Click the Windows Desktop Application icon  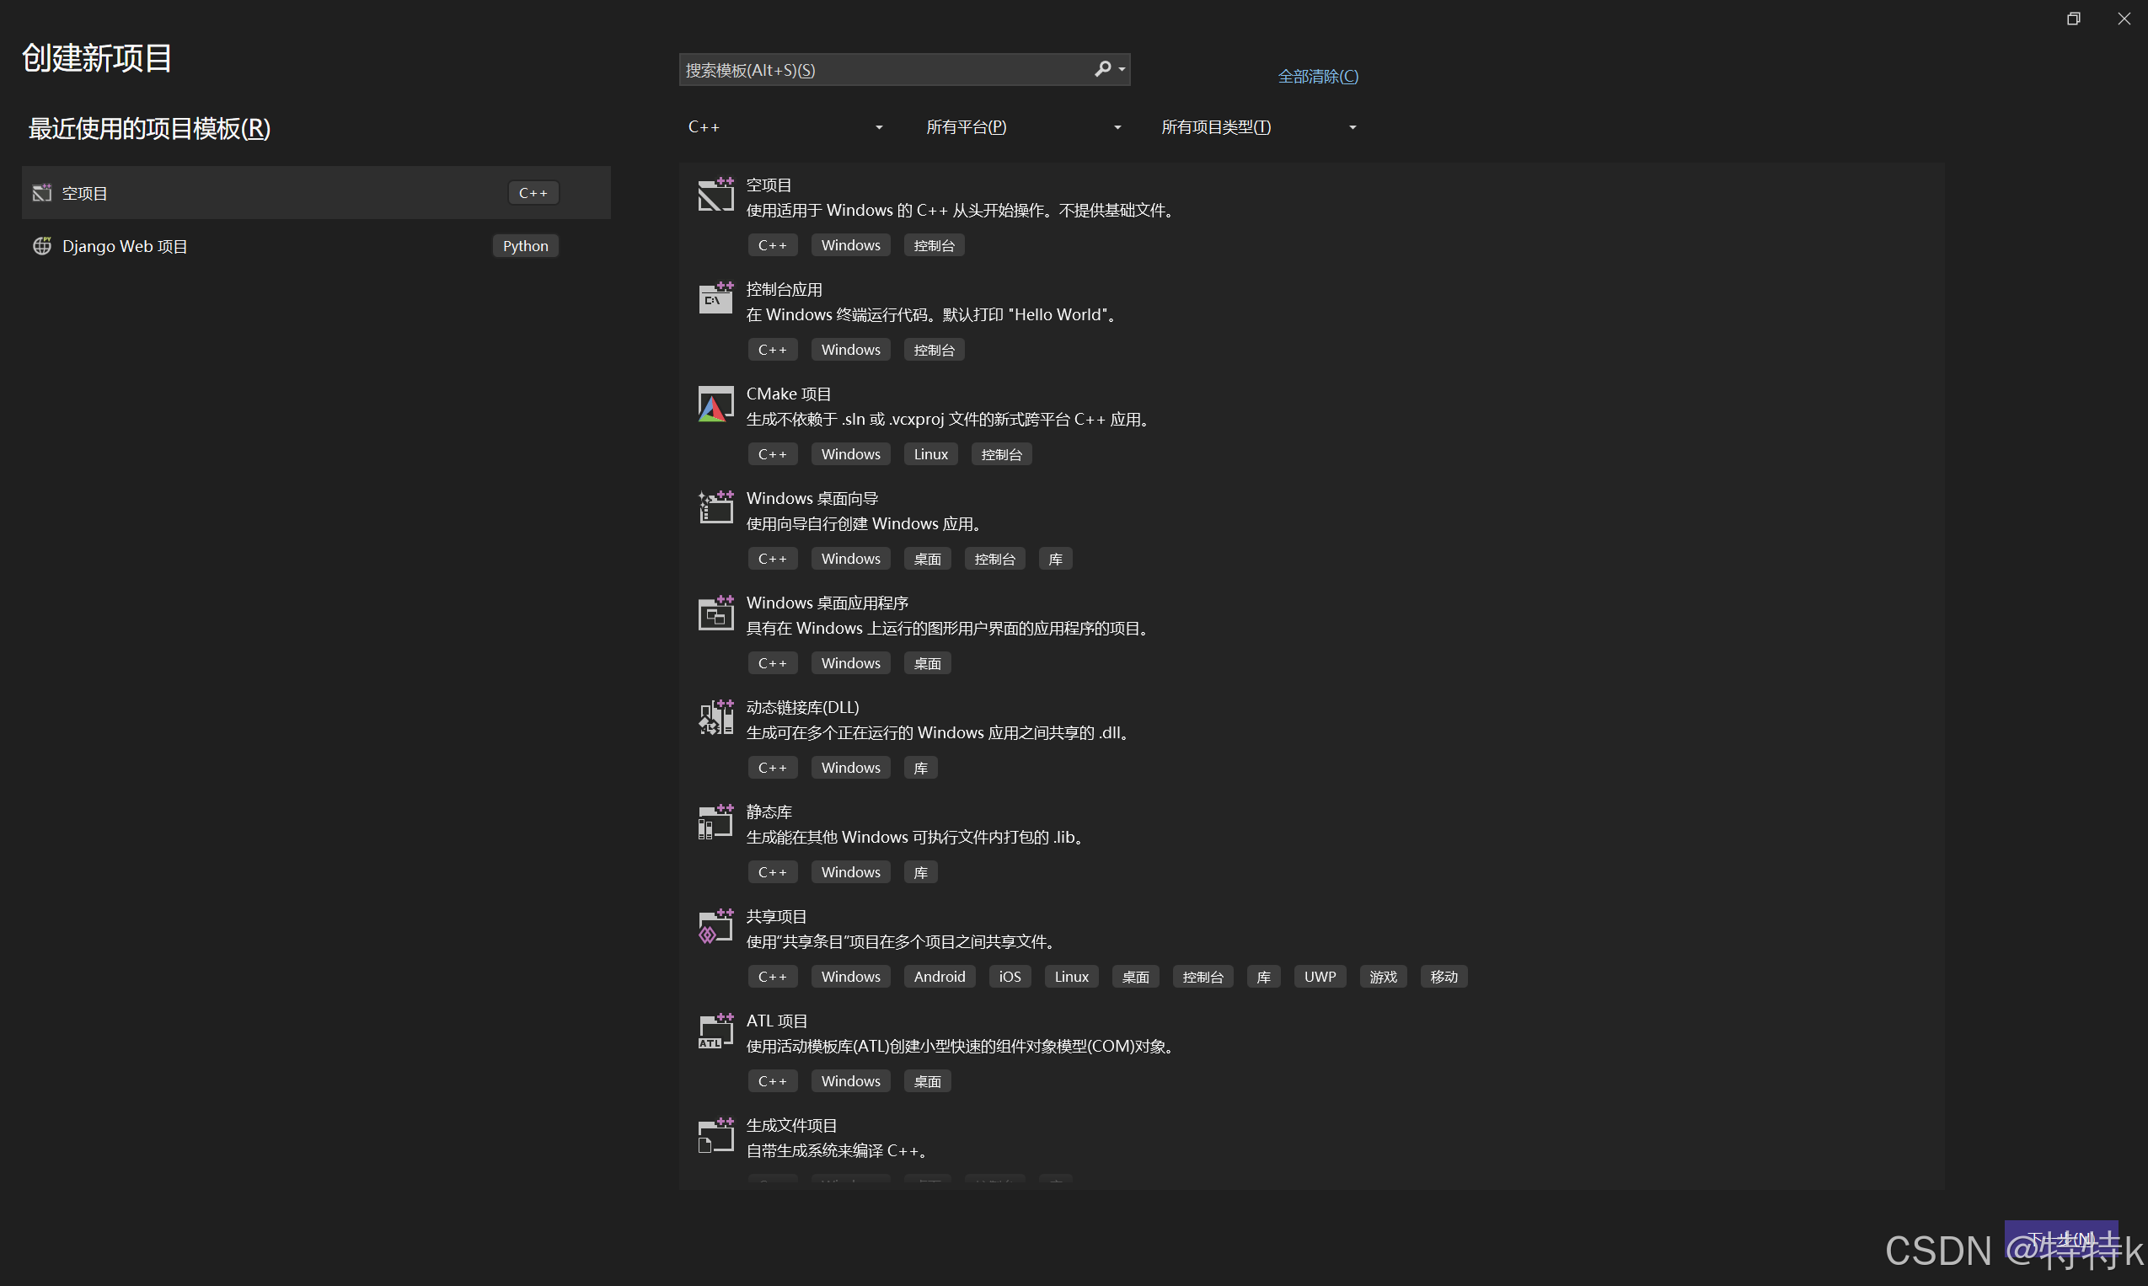tap(715, 613)
